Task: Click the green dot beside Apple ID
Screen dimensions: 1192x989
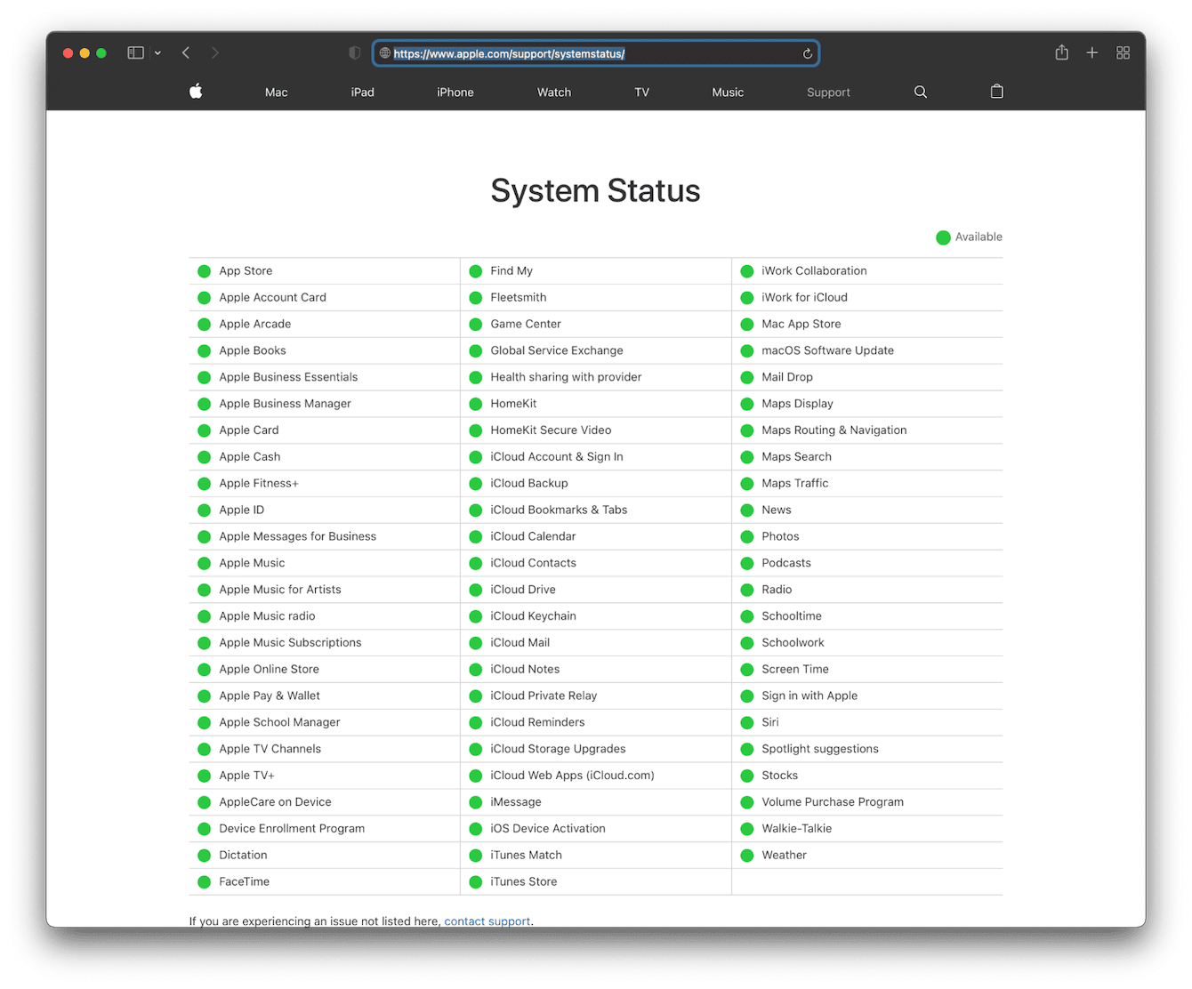Action: pos(204,511)
